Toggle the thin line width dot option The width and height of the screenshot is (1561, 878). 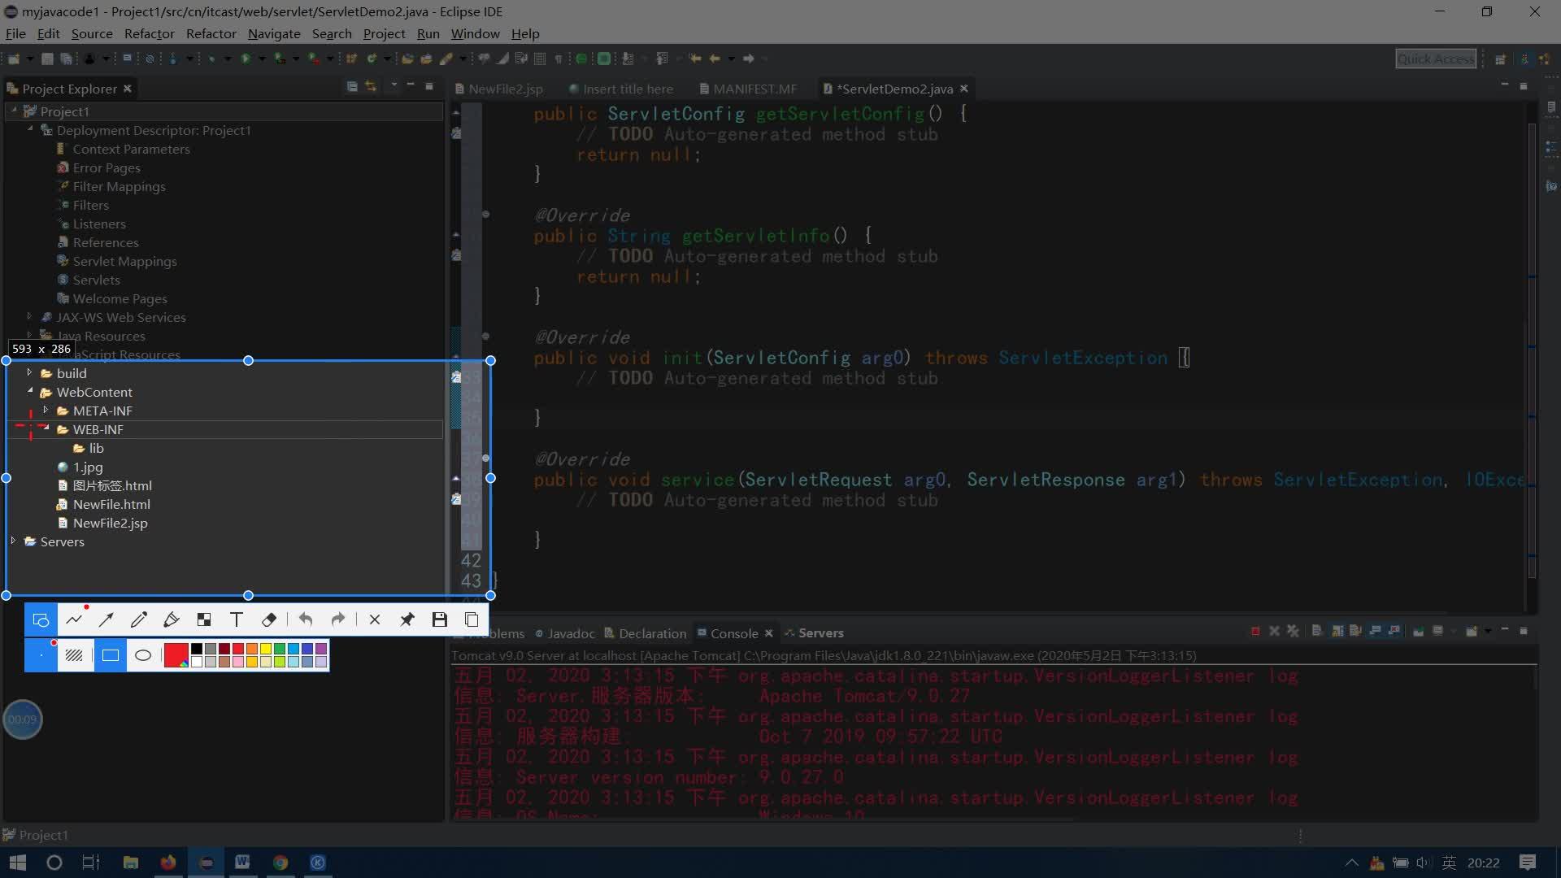(41, 655)
